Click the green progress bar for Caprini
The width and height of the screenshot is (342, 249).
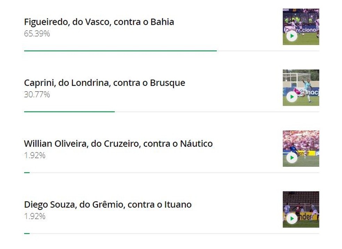[x=69, y=112]
